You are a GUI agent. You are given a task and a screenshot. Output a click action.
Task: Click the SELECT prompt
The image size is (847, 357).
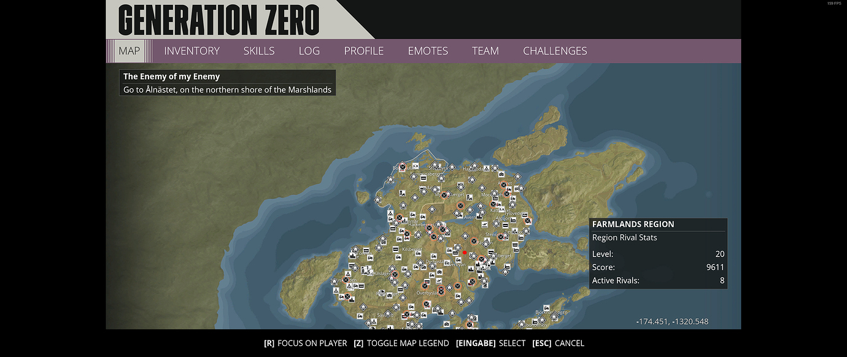(x=490, y=344)
